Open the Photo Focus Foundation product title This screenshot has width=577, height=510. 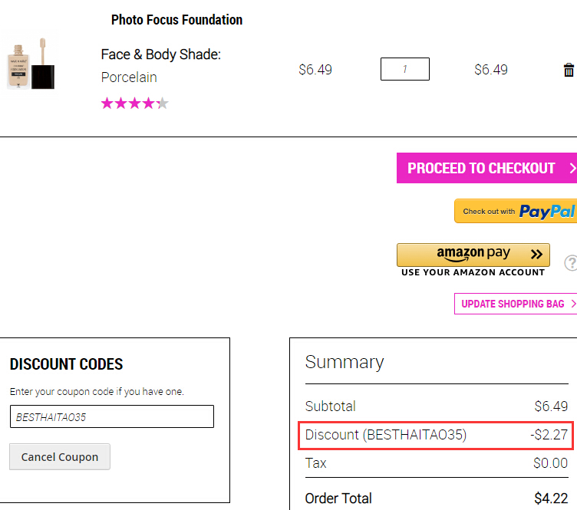[x=177, y=20]
